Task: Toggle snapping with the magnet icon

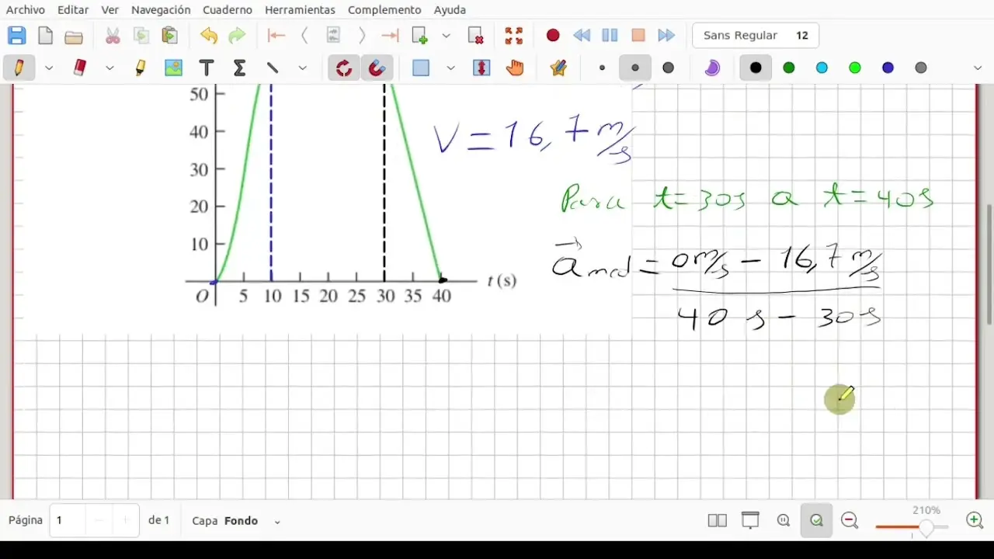Action: (377, 68)
